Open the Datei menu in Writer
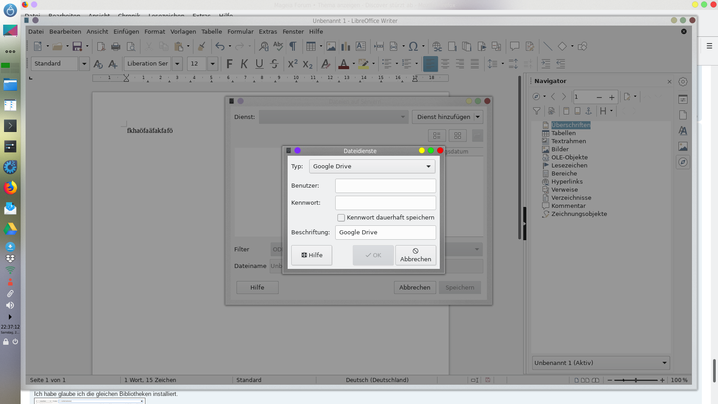 36,31
